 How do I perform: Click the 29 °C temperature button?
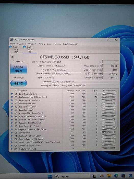coord(19,83)
